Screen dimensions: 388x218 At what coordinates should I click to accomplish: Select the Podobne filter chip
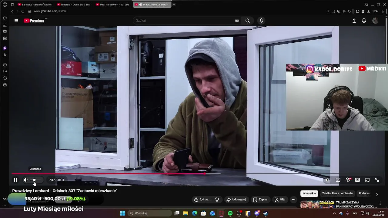click(364, 193)
